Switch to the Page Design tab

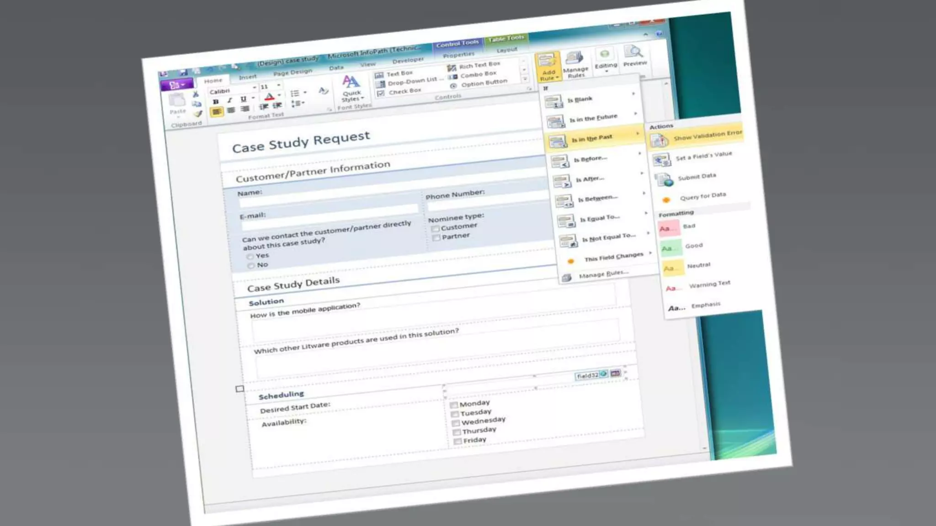click(x=292, y=72)
